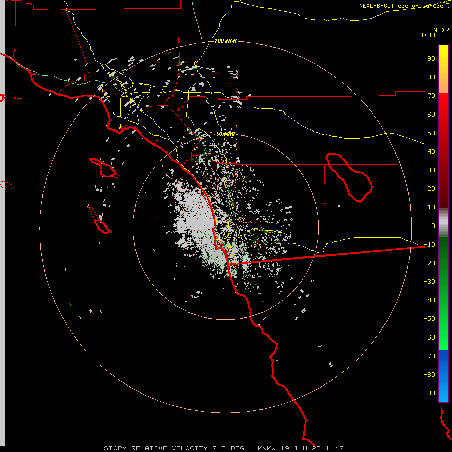Select the -20 knot scale label

coord(429,263)
